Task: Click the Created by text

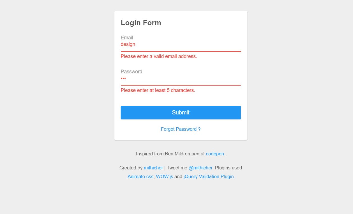Action: pos(131,168)
